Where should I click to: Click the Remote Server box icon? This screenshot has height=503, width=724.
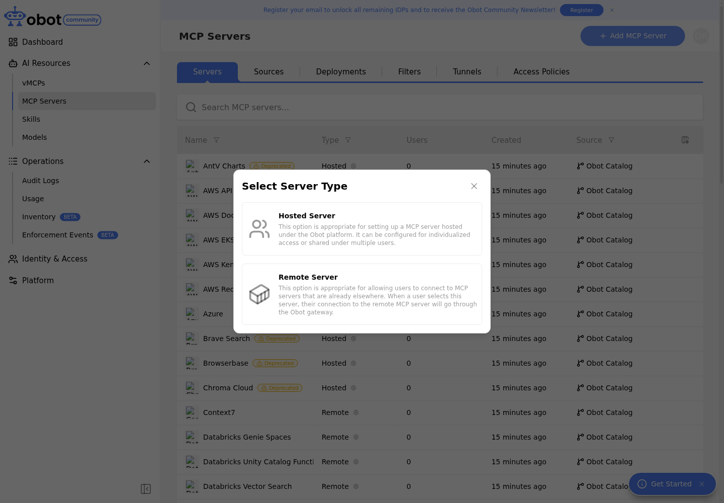[259, 294]
